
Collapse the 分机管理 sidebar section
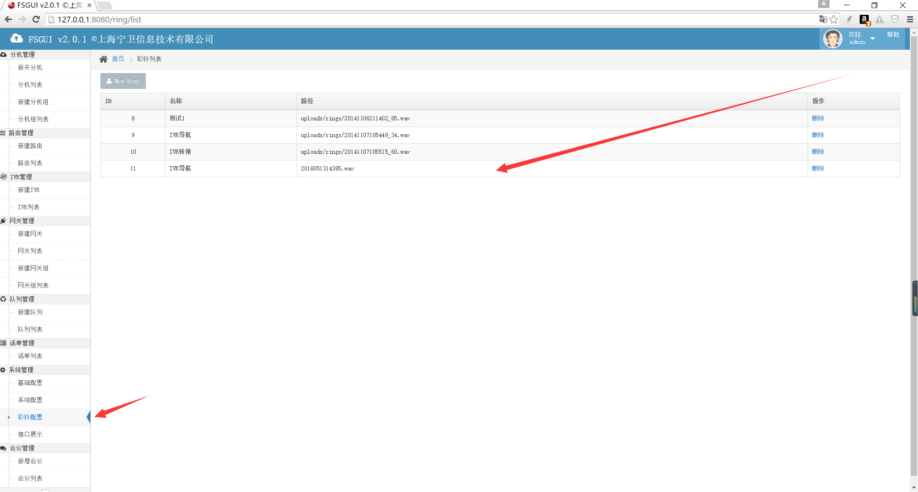click(x=22, y=54)
